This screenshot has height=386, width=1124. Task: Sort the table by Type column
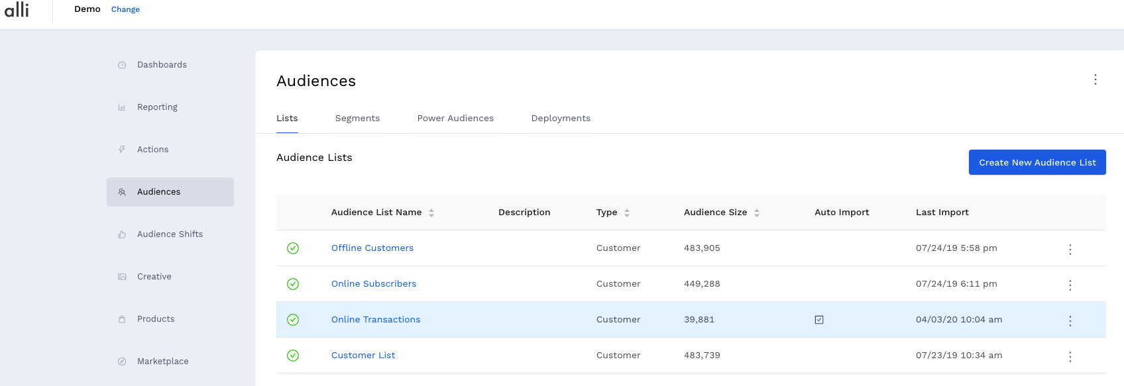627,213
